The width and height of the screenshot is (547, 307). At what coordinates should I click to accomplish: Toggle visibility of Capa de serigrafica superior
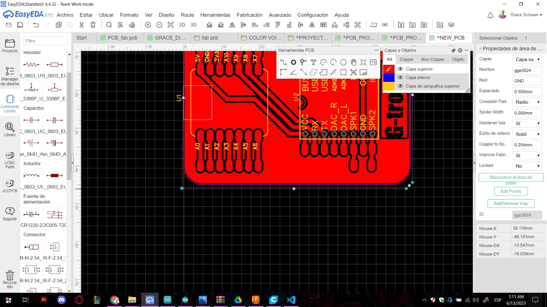point(400,86)
